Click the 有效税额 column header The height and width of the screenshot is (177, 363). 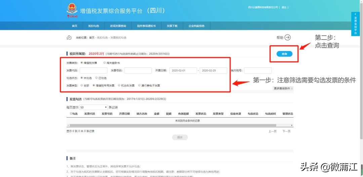(x=184, y=114)
